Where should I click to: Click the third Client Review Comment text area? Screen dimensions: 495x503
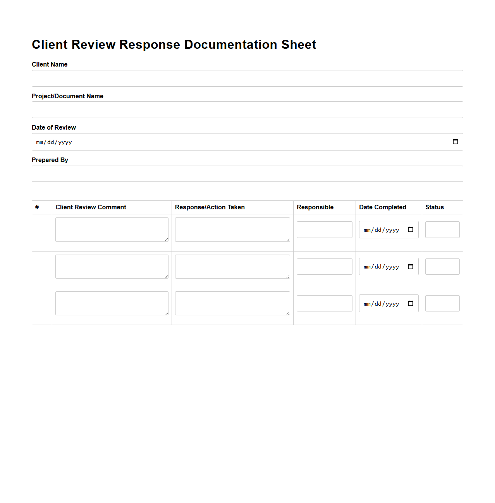click(x=112, y=303)
